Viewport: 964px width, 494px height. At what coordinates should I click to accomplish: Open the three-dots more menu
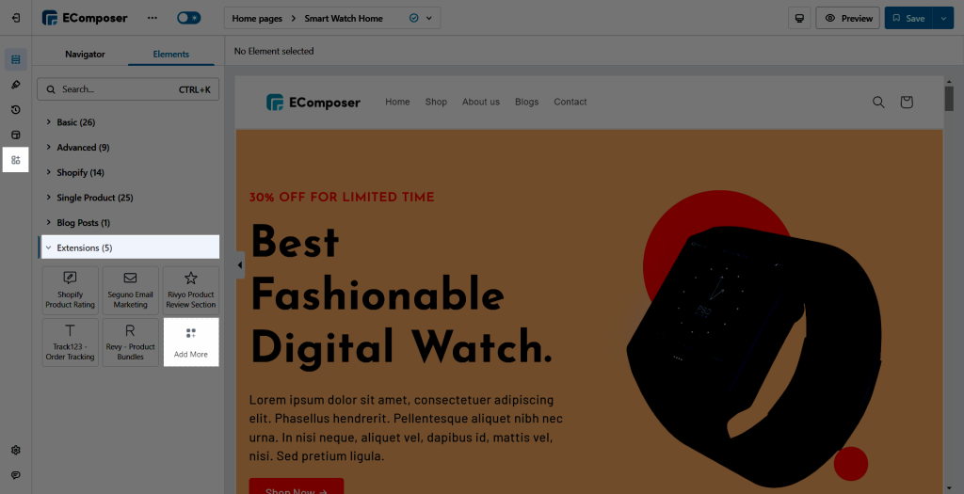click(x=153, y=18)
